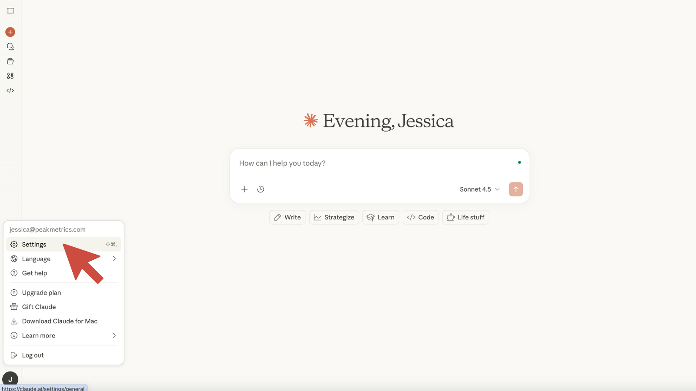Select Settings from the account menu
696x391 pixels.
34,245
